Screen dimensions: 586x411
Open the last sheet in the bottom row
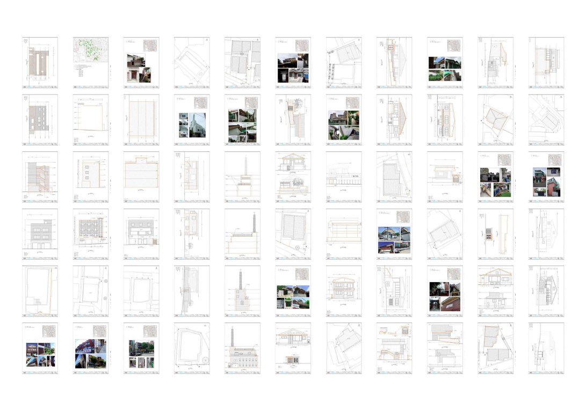546,348
